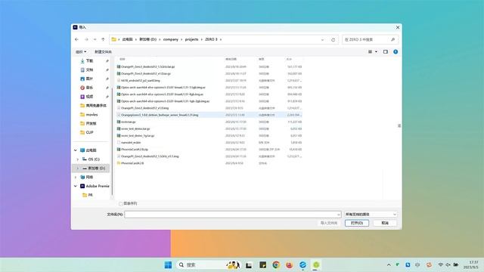Toggle the preview pane icon

click(x=386, y=52)
